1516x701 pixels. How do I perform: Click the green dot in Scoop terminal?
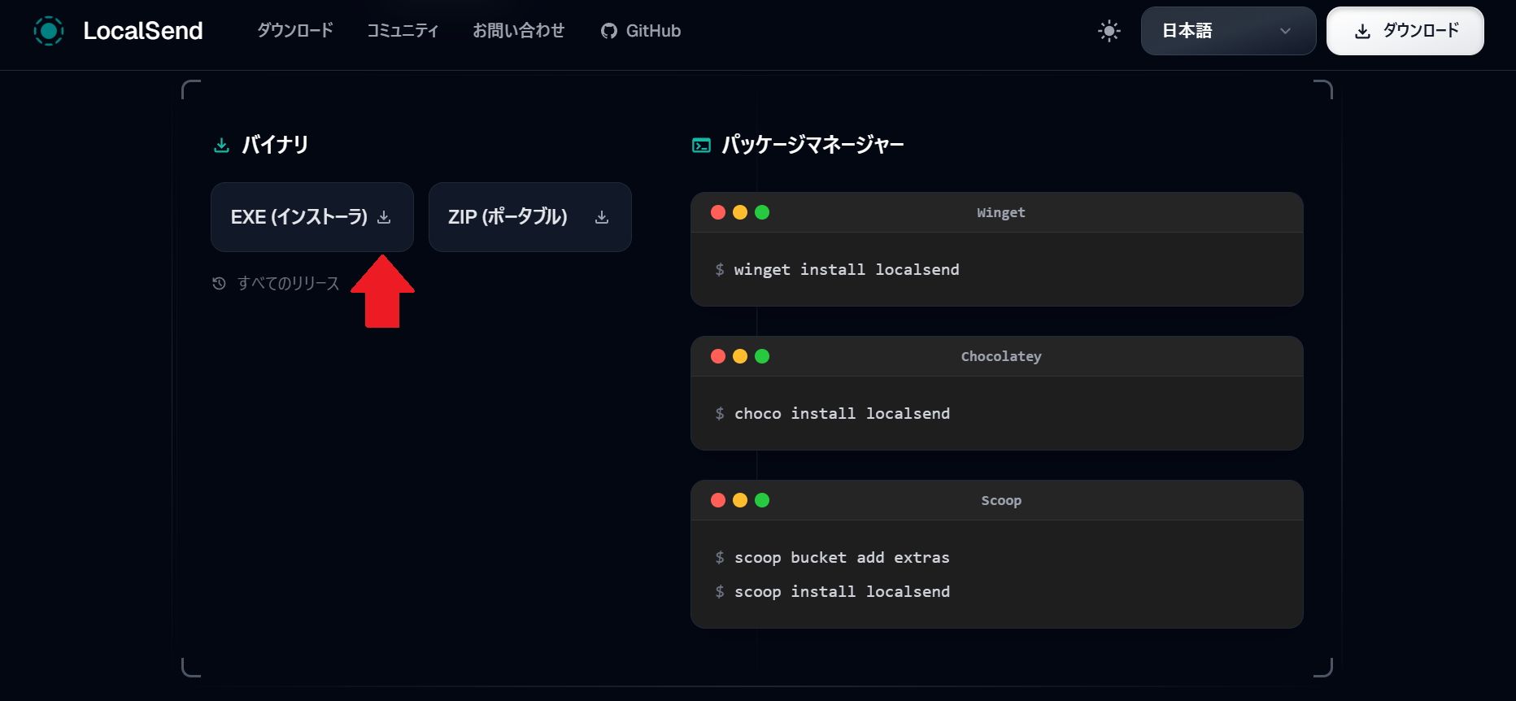(762, 500)
